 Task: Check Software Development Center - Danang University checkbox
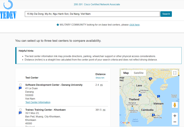[x=20, y=85]
